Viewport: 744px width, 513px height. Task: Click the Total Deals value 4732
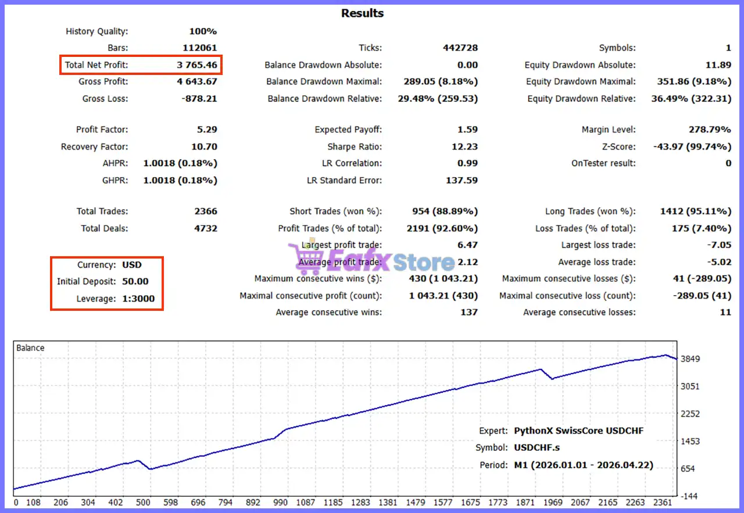pyautogui.click(x=206, y=228)
